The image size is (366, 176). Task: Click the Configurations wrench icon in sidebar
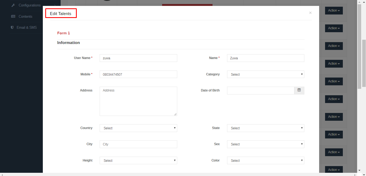coord(13,5)
